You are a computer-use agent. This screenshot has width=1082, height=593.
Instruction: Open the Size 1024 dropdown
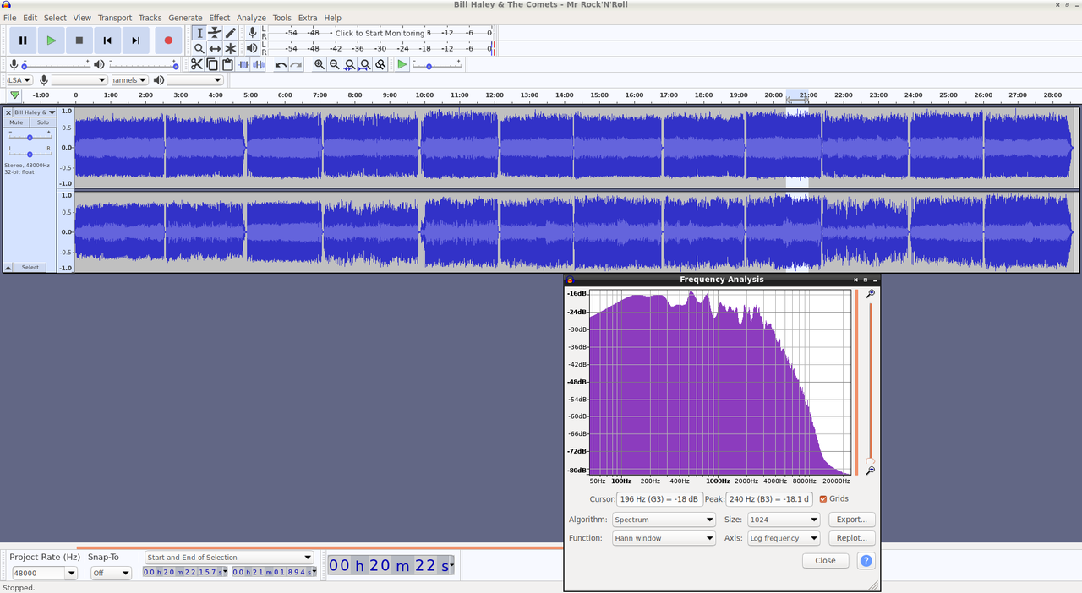784,520
